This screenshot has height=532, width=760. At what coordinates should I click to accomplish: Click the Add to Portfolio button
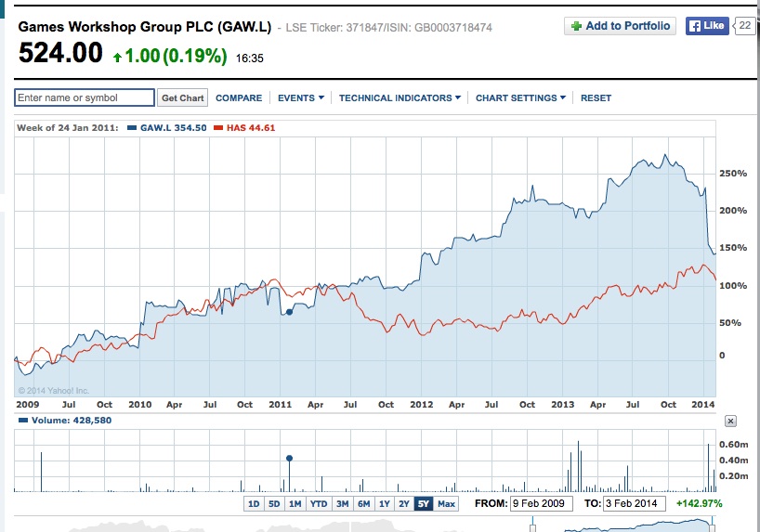(620, 26)
